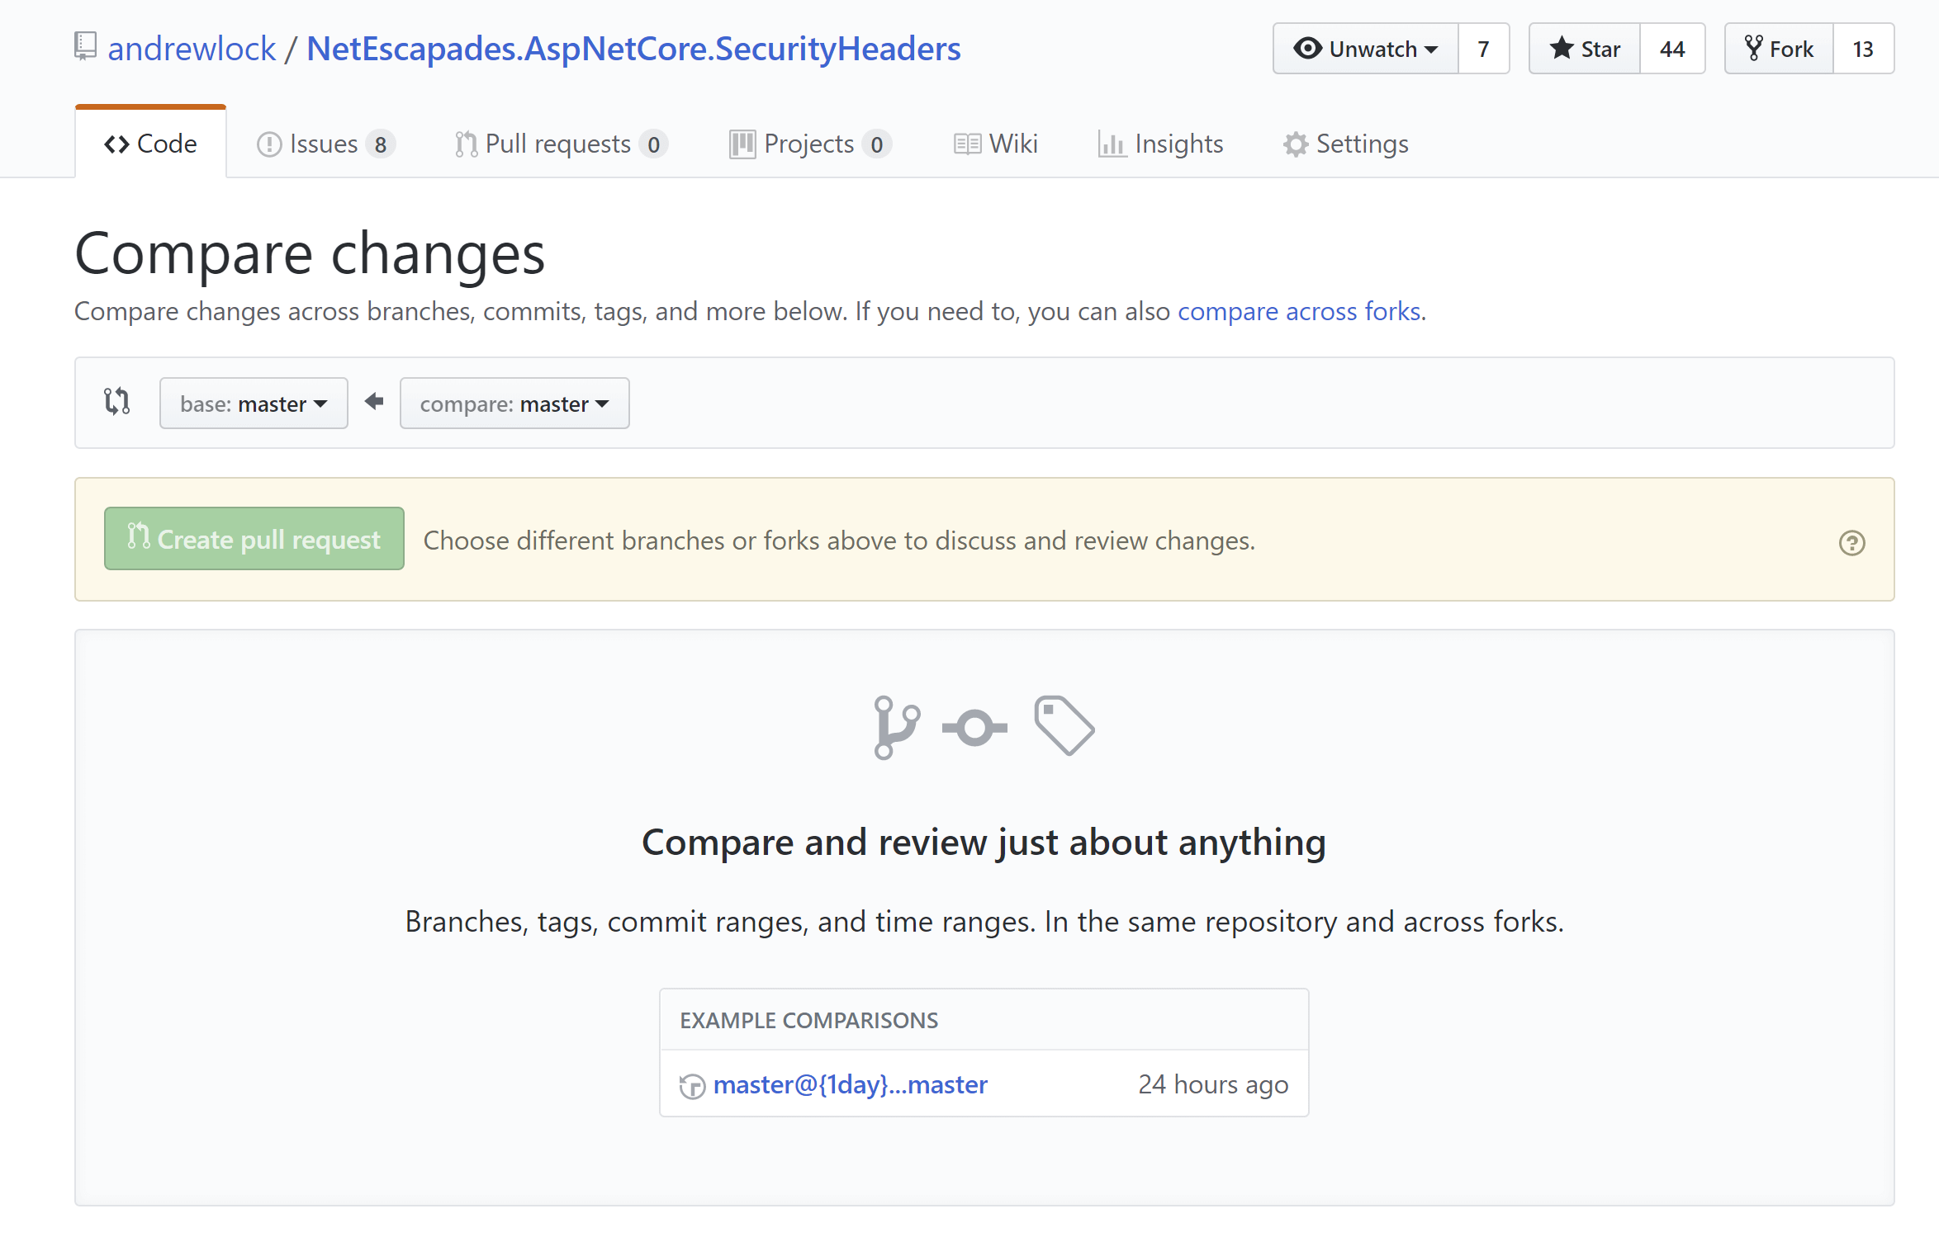Open the compare across forks link
The width and height of the screenshot is (1939, 1237).
(1299, 311)
